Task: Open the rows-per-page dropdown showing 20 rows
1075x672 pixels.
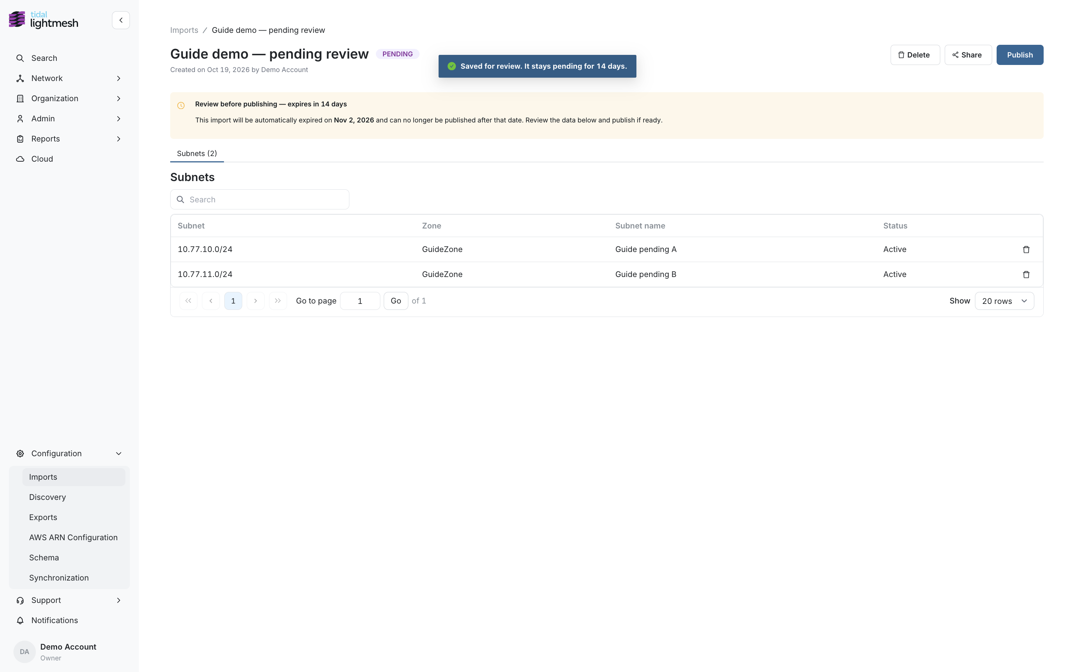Action: 1004,301
